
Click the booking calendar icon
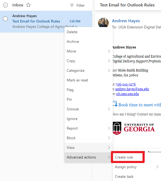point(115,104)
